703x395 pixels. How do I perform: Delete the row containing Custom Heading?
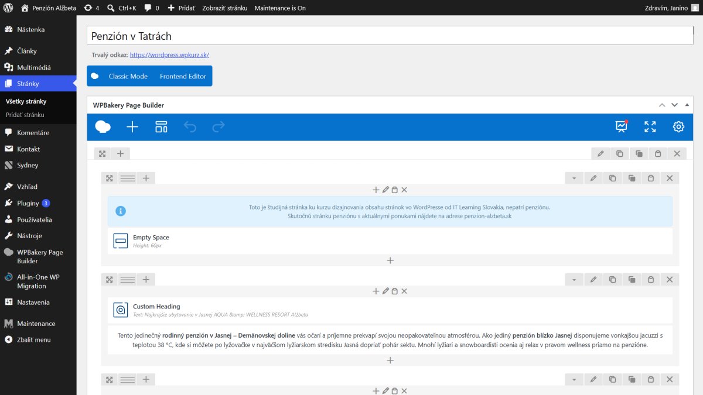click(x=670, y=280)
